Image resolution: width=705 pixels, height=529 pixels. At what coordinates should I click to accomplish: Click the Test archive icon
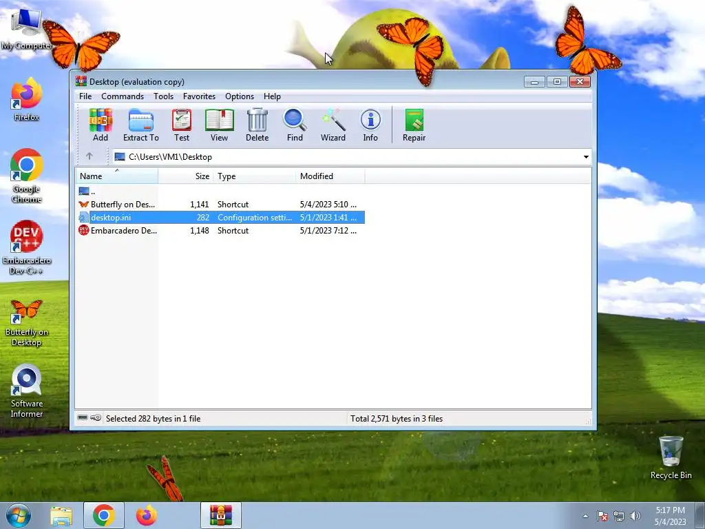click(182, 125)
